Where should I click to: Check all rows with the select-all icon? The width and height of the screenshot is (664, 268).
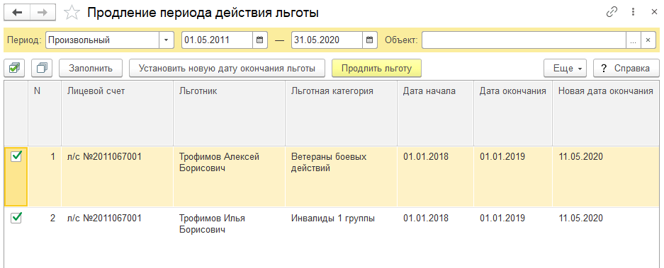pyautogui.click(x=15, y=68)
